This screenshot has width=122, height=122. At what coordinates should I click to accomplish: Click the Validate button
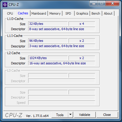coord(85,115)
